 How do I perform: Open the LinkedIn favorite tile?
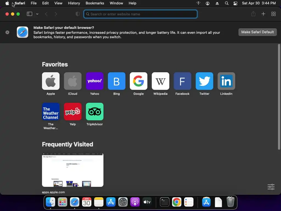coord(226,81)
